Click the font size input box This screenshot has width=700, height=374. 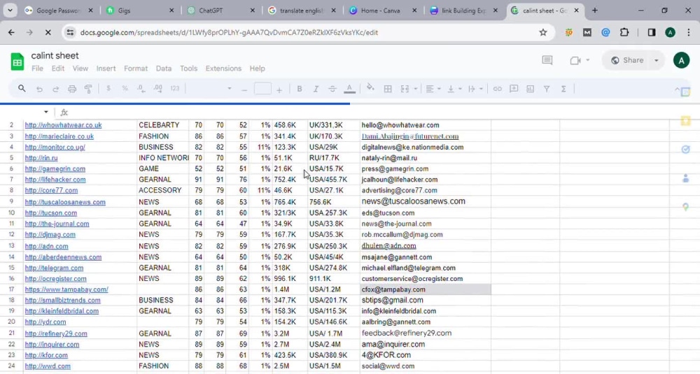[x=262, y=89]
